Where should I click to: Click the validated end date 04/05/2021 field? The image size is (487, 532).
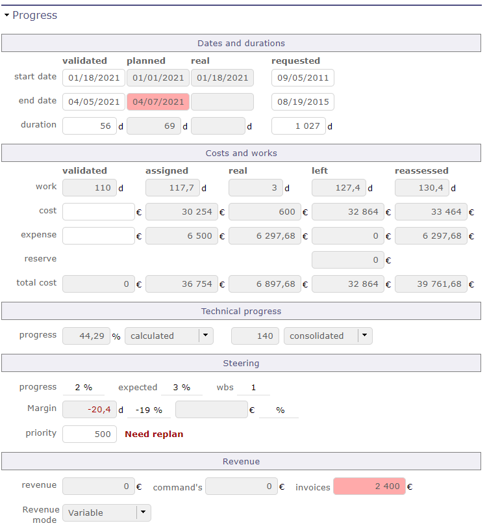click(x=93, y=101)
